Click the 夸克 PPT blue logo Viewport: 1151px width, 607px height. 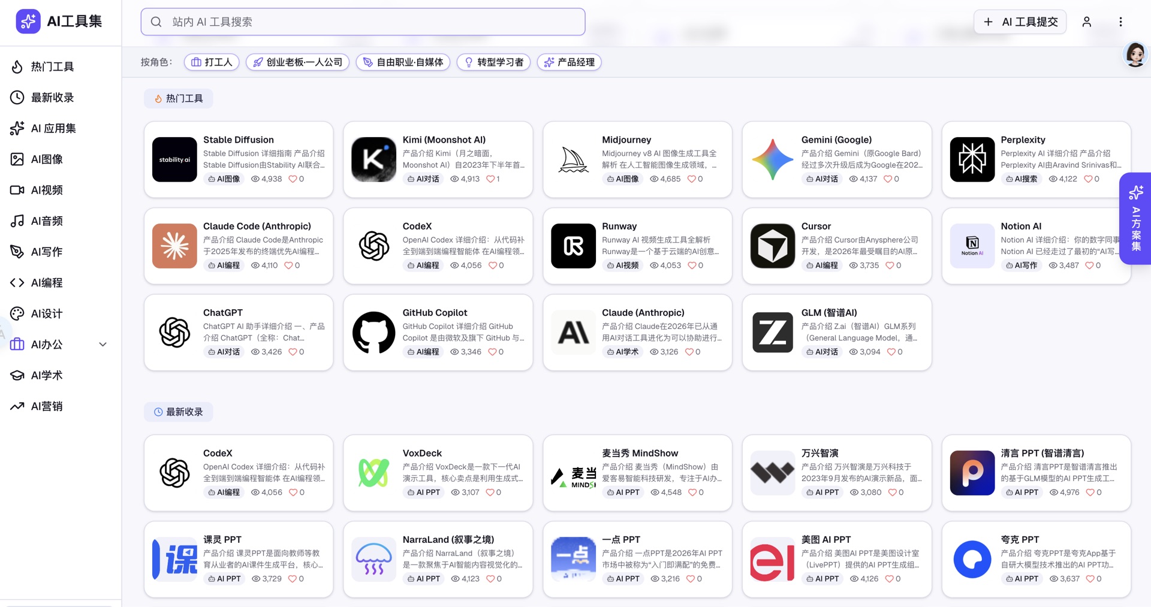coord(972,559)
